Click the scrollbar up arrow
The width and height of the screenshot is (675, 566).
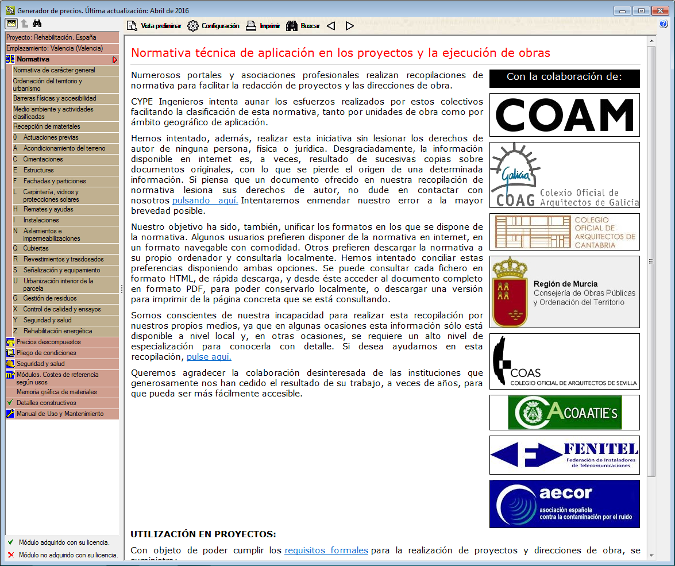651,41
